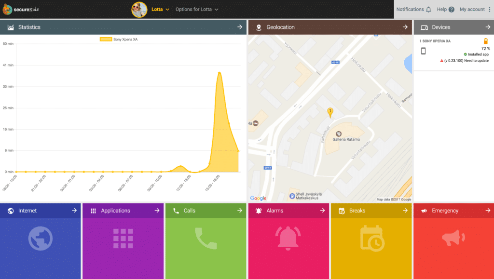Open Alarms tile arrow

pyautogui.click(x=322, y=211)
